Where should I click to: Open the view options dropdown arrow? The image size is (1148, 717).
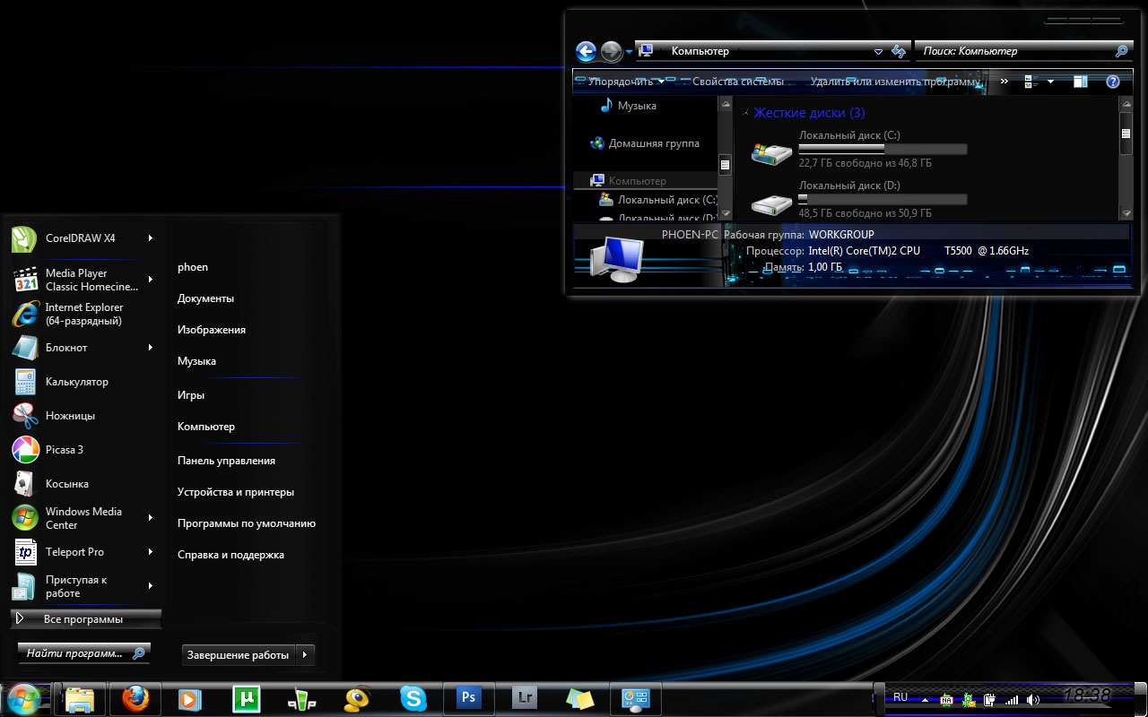point(1050,82)
